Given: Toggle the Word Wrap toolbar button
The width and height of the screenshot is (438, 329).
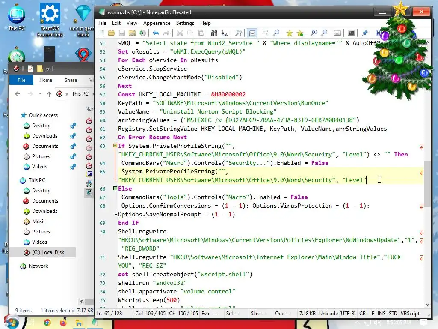Looking at the screenshot, I should click(x=252, y=33).
